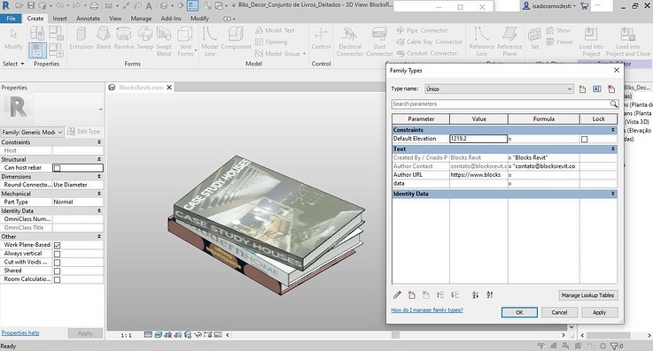Select the Revolve form tool
This screenshot has width=653, height=351.
click(x=124, y=38)
